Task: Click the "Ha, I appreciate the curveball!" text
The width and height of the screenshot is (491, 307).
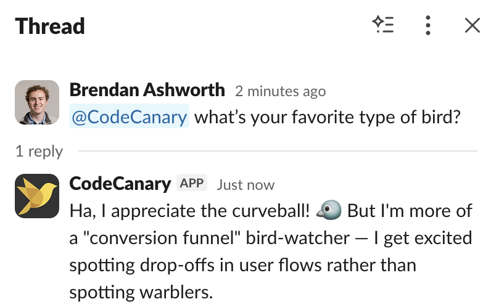Action: (190, 211)
